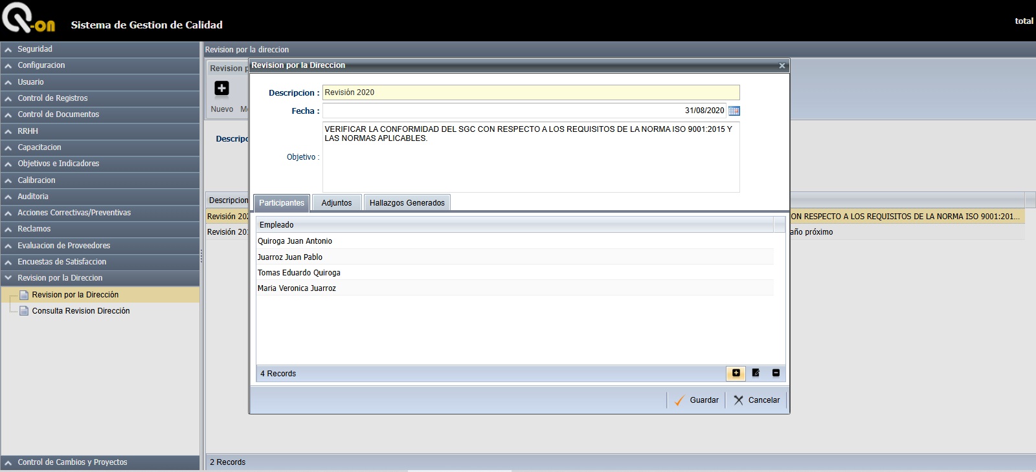Expand the Usuario menu section
This screenshot has width=1036, height=472.
pos(100,82)
